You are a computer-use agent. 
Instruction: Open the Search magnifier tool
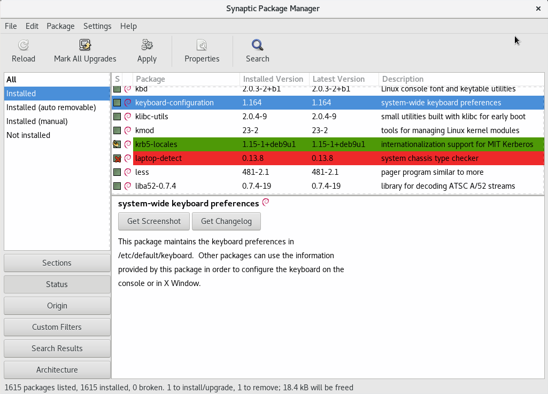[257, 45]
